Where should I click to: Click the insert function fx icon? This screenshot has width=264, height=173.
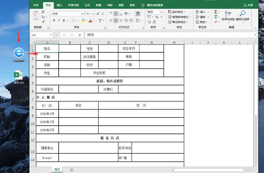click(80, 35)
